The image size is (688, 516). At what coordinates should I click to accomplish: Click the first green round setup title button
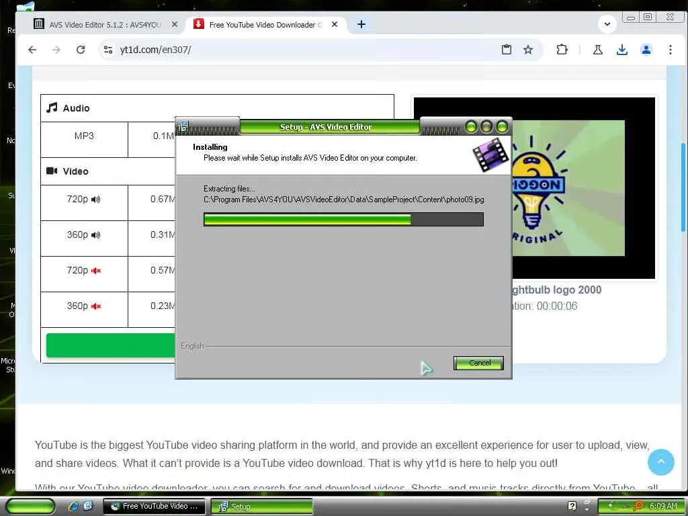point(471,127)
